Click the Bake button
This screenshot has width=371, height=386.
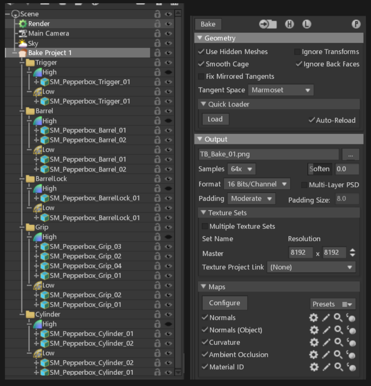pos(208,24)
